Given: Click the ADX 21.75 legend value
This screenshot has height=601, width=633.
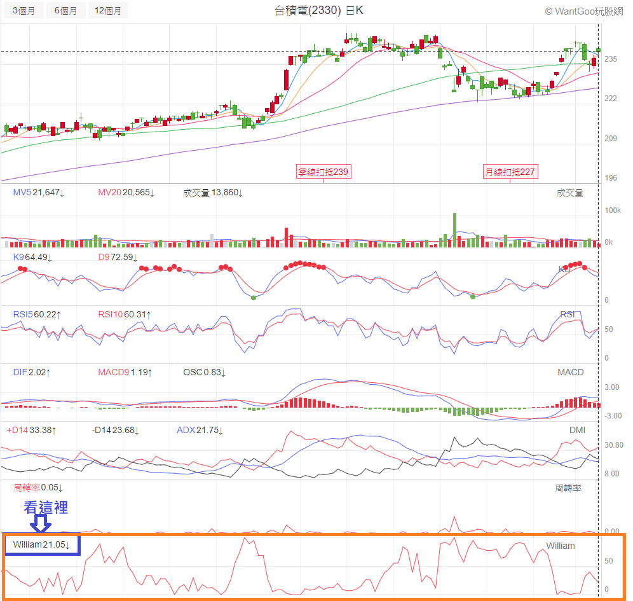Looking at the screenshot, I should click(200, 431).
